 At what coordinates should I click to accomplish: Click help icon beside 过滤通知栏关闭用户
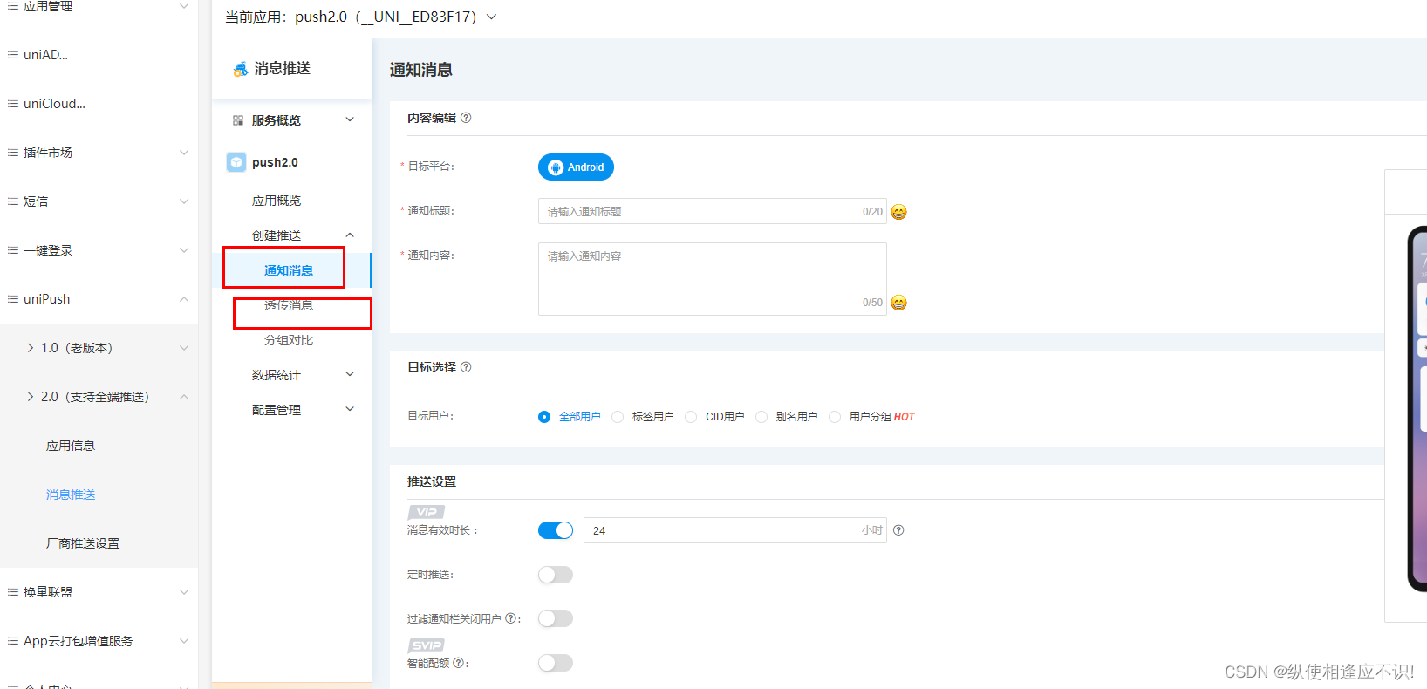[x=510, y=618]
